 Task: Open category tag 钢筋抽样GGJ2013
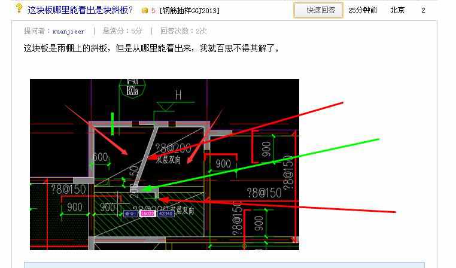190,11
